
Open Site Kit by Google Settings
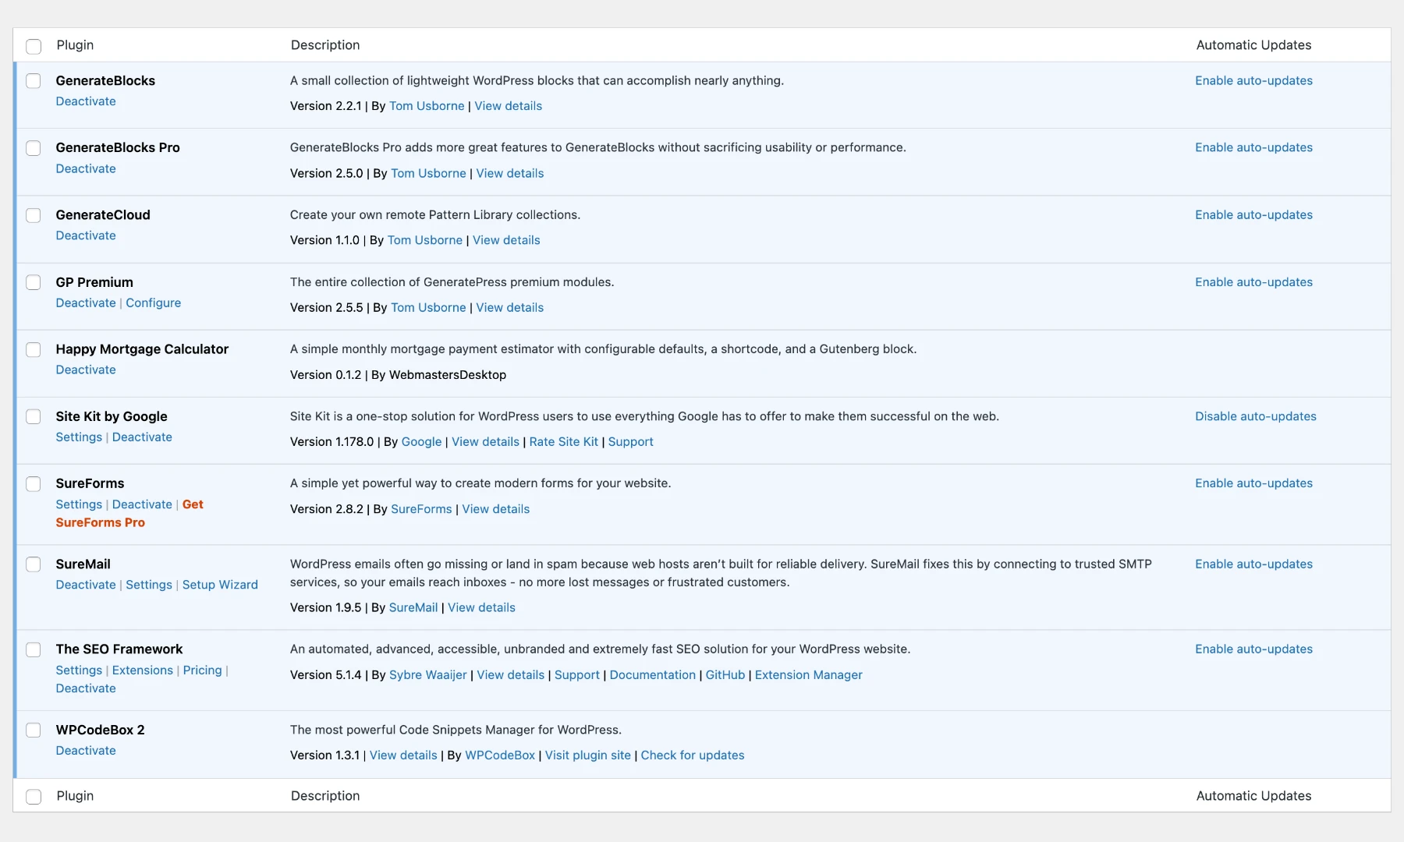[79, 437]
